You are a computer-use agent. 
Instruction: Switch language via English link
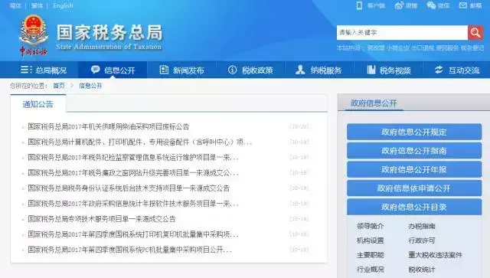[x=63, y=5]
